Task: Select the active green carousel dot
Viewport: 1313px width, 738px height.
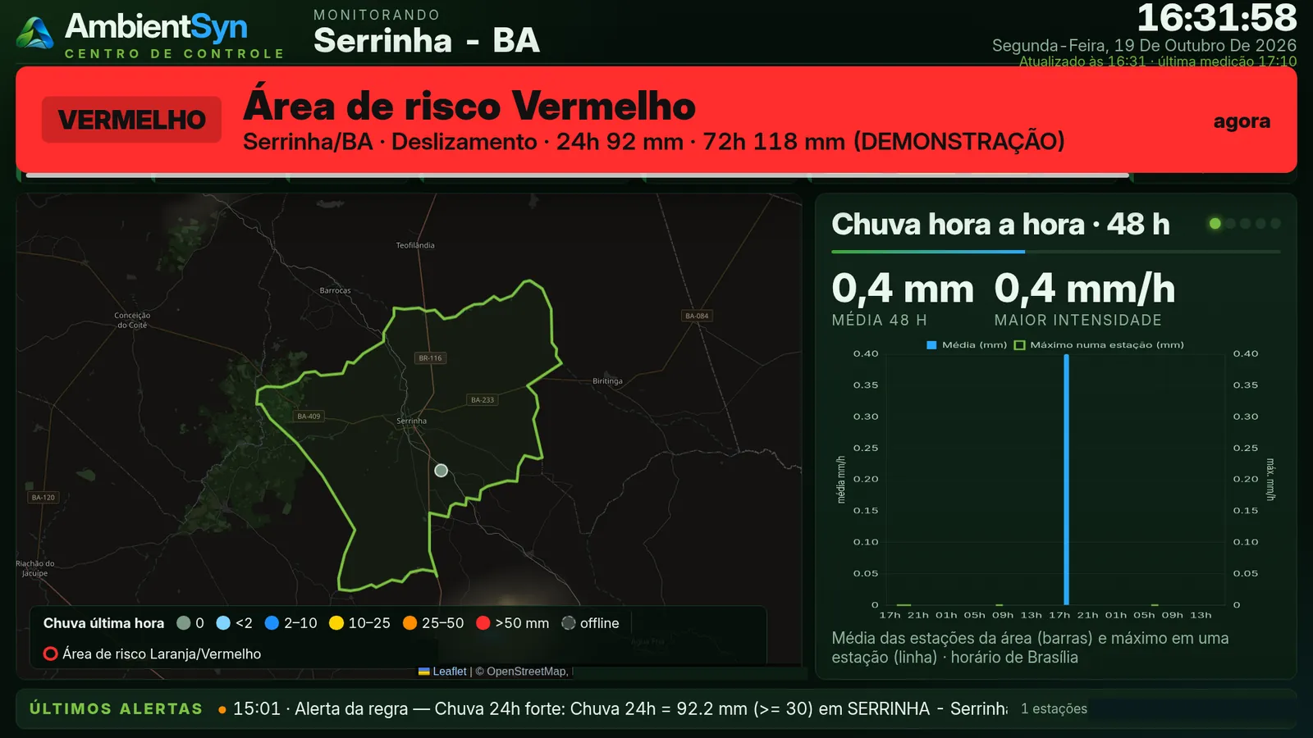Action: [1215, 224]
